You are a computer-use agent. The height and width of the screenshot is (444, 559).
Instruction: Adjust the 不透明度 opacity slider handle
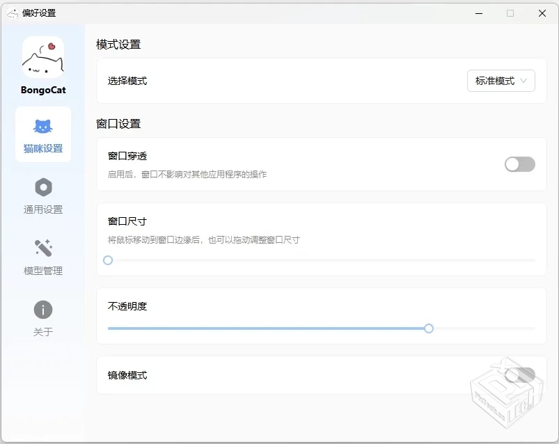click(429, 328)
